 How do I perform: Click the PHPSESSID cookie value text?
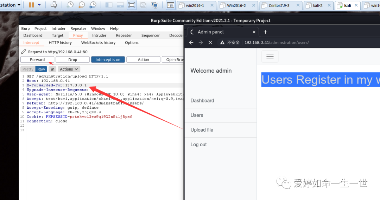pyautogui.click(x=101, y=116)
